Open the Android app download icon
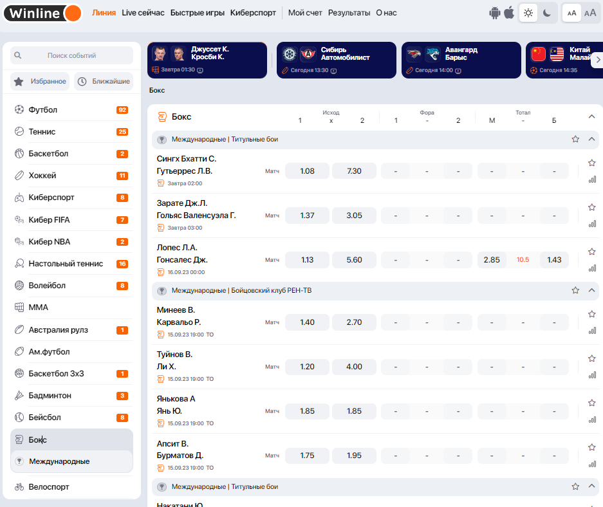 click(494, 13)
